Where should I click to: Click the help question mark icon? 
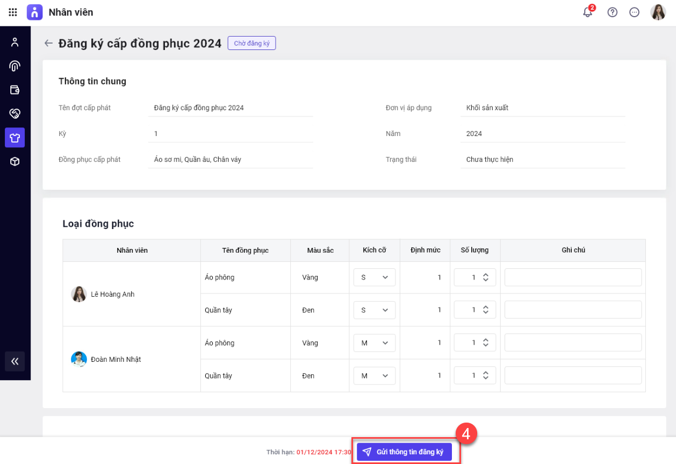click(x=612, y=12)
